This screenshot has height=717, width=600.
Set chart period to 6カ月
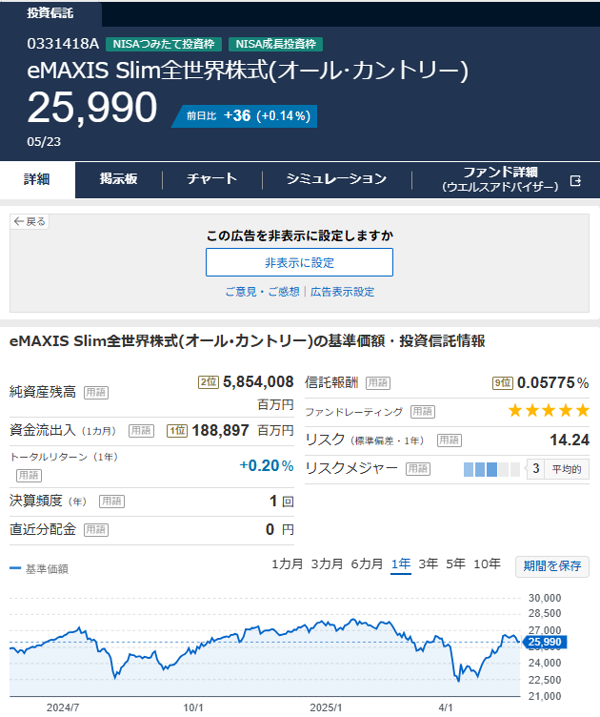tap(367, 564)
